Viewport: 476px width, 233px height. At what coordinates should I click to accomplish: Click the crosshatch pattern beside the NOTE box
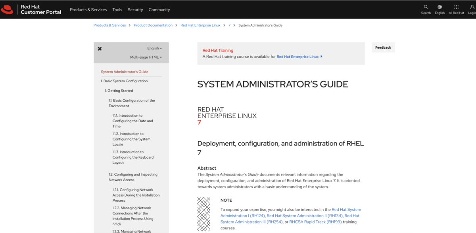pos(204,214)
